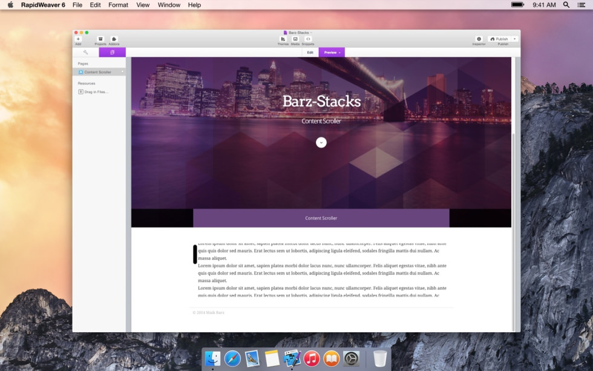This screenshot has width=593, height=371.
Task: Open Xcode-style blueprint app in Dock
Action: tap(292, 358)
